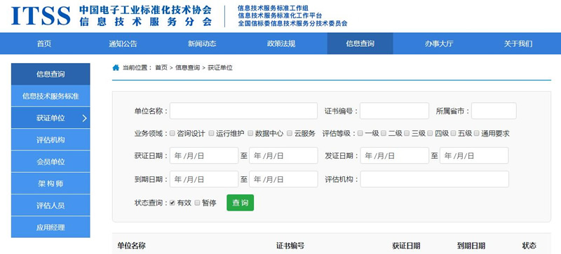The height and width of the screenshot is (254, 561).
Task: Open the 到期日期 end date field
Action: (283, 179)
